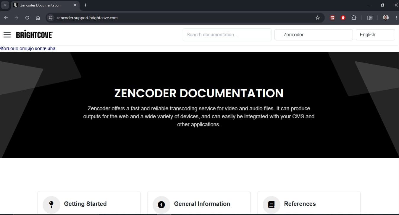Click the red hand blocker extension

point(343,18)
